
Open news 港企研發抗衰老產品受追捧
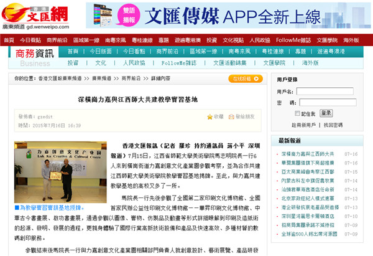[x=310, y=207]
